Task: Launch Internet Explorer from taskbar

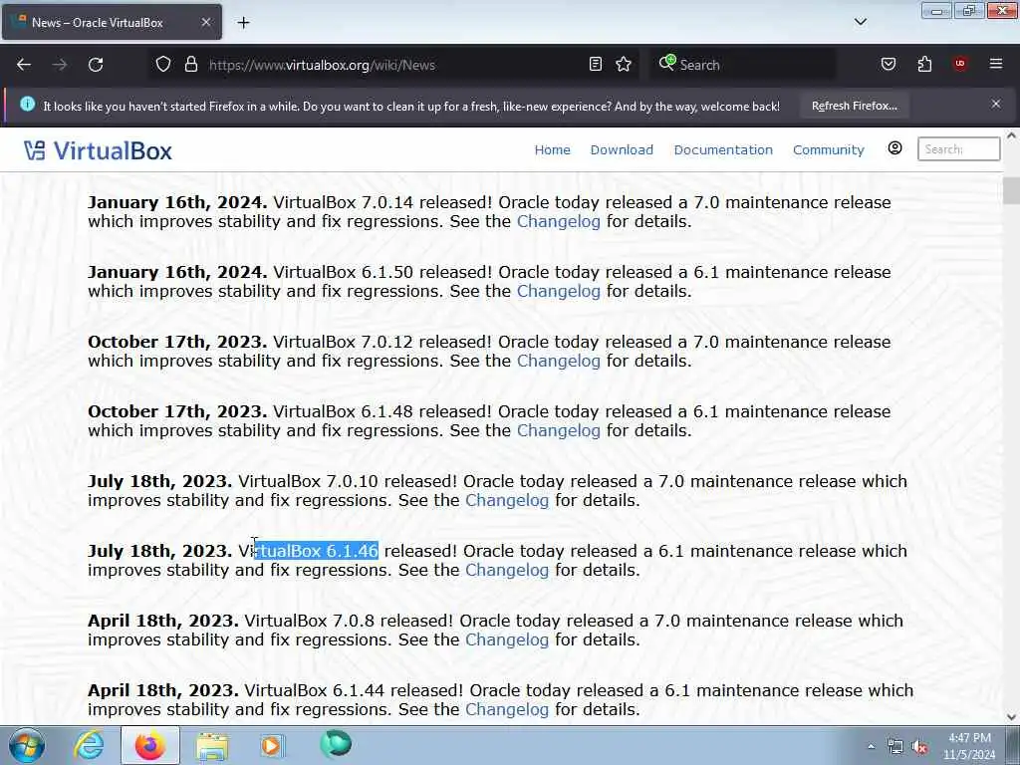Action: pos(89,745)
